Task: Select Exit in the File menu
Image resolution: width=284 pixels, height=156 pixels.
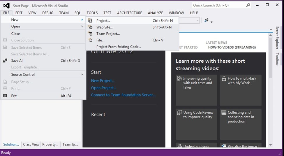Action: (43, 96)
